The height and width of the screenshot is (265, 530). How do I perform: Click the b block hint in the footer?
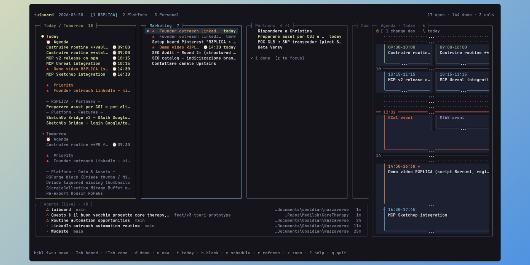[210, 253]
